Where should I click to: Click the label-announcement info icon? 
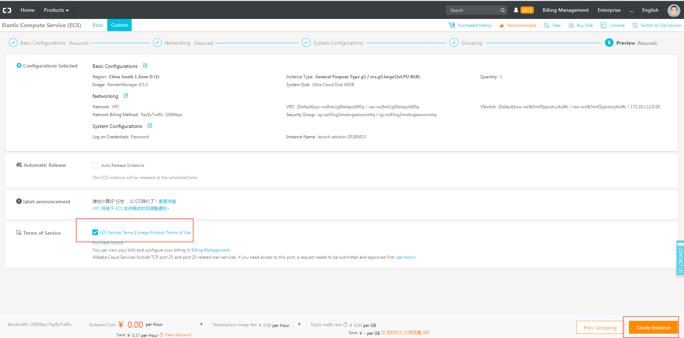(x=19, y=201)
